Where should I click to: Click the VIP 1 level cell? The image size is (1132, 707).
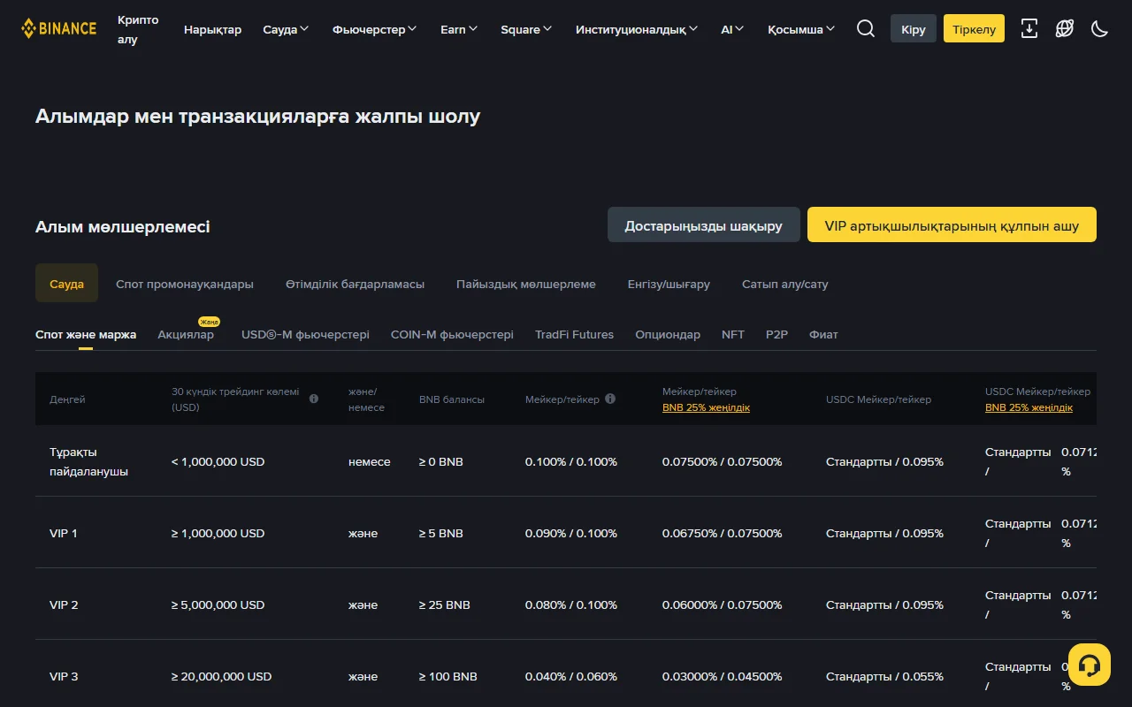64,533
